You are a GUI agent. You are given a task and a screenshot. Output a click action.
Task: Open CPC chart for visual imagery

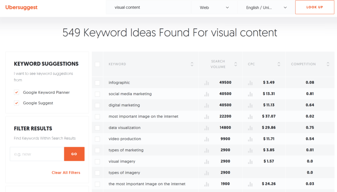[250, 161]
